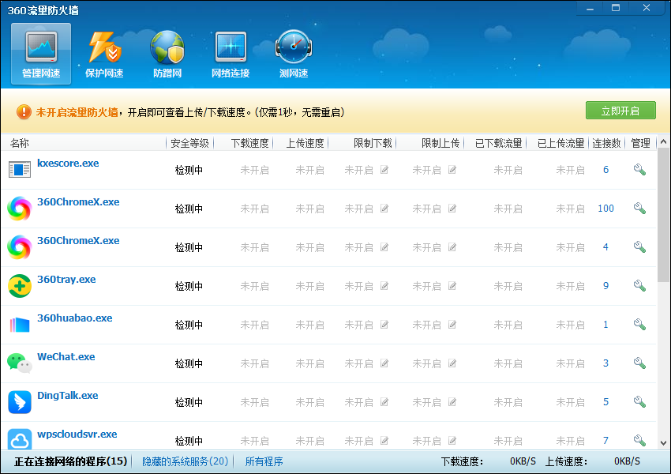Sort by 连接数 column header
The width and height of the screenshot is (671, 474).
point(606,143)
